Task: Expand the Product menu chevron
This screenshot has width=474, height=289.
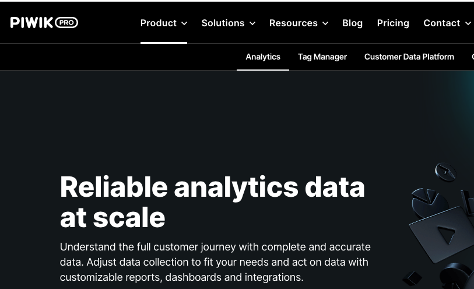Action: coord(184,23)
